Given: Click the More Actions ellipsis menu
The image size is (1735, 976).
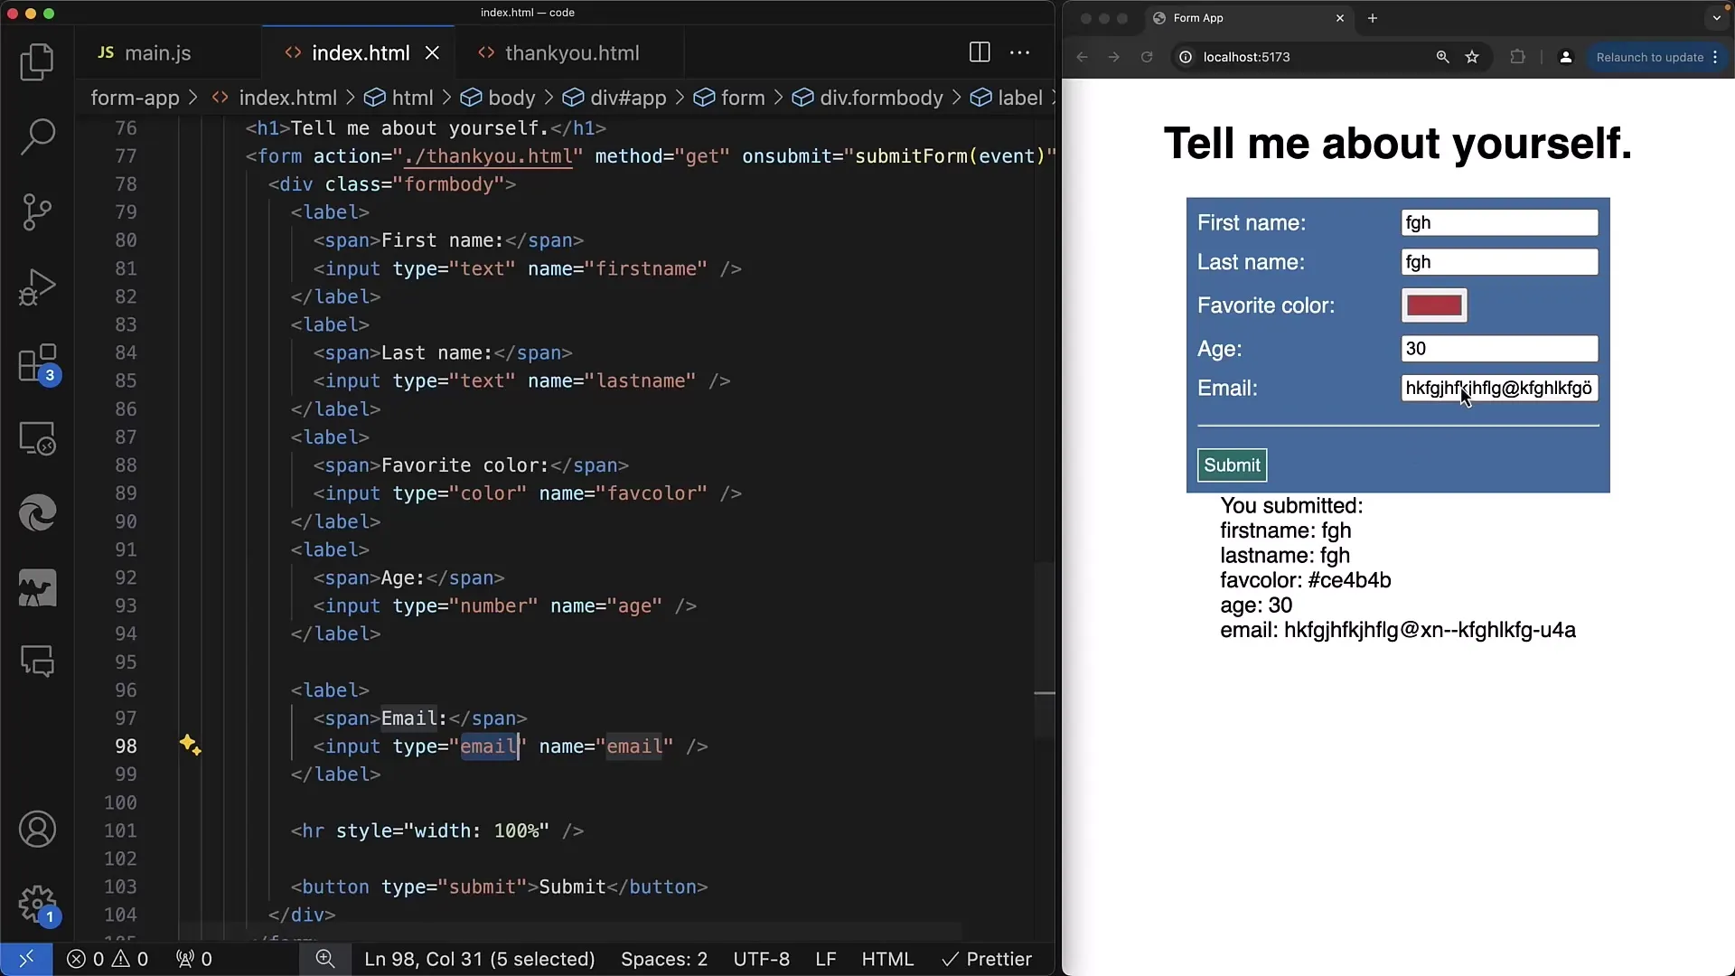Looking at the screenshot, I should point(1022,52).
